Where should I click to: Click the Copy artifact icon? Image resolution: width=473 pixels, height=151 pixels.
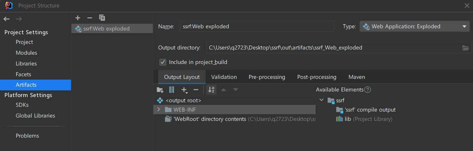click(102, 17)
